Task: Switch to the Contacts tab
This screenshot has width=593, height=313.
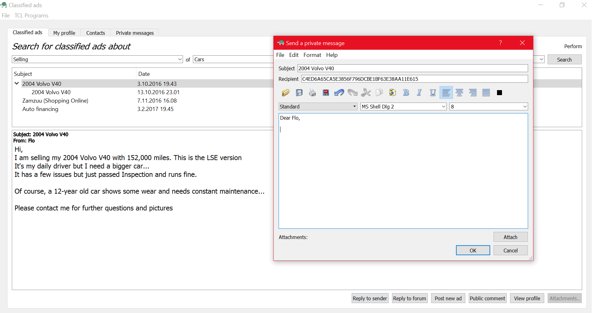Action: (95, 33)
